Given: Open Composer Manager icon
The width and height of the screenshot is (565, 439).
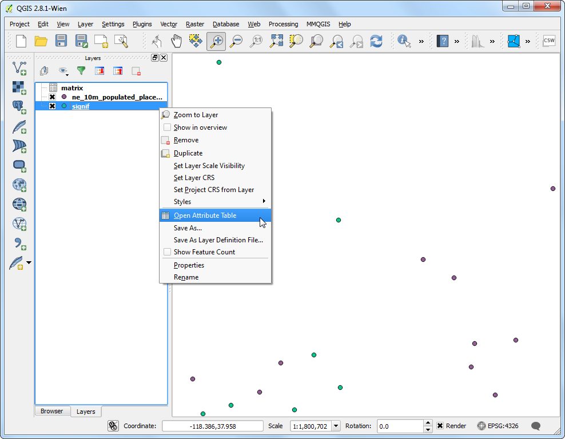Looking at the screenshot, I should (x=121, y=41).
